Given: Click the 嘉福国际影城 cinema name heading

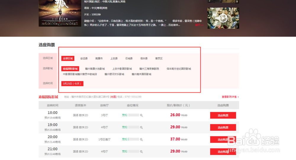Looking at the screenshot, I should coord(48,97).
